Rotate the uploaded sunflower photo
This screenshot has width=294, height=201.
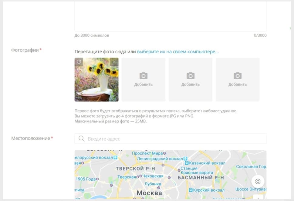[x=79, y=62]
